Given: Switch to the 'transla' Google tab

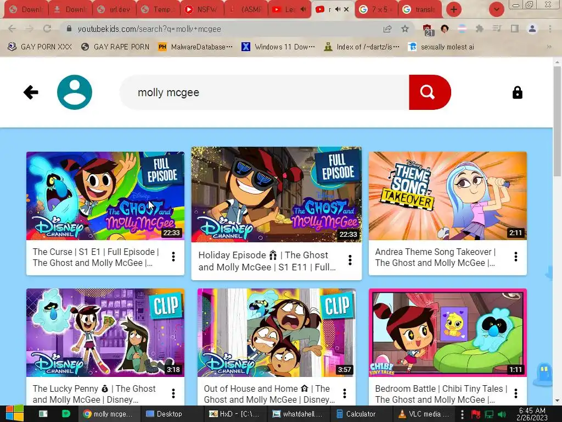Looking at the screenshot, I should [x=420, y=9].
